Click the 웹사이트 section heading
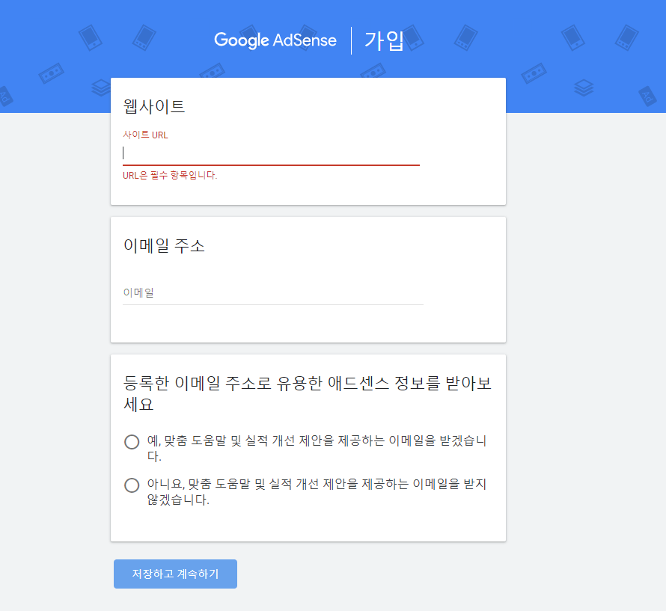666x611 pixels. click(153, 106)
